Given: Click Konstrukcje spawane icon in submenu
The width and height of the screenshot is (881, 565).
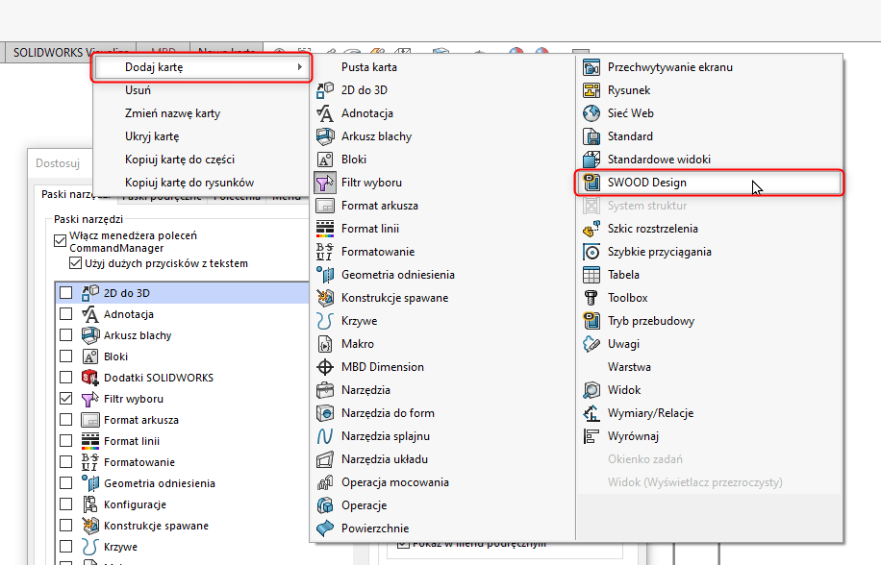Looking at the screenshot, I should [325, 297].
